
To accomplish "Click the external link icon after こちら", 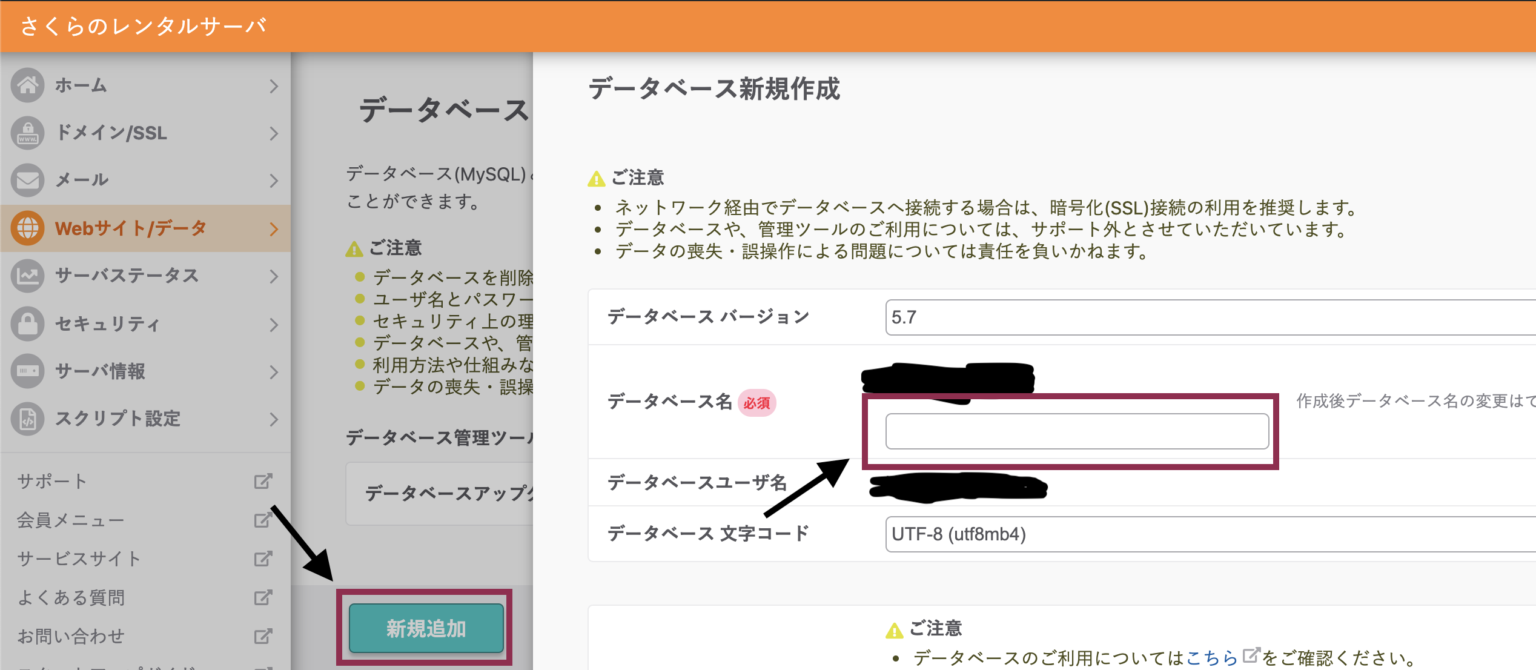I will [x=1251, y=655].
